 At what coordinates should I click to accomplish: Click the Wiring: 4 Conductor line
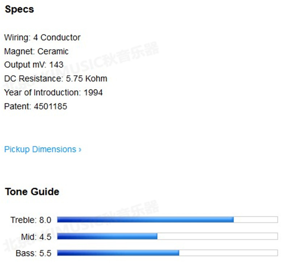42,37
